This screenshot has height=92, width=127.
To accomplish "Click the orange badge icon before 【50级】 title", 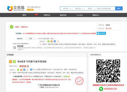I will coord(11,62).
